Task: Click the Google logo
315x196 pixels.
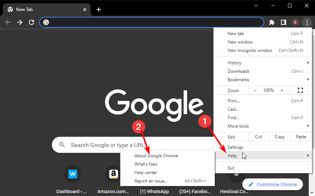Action: 154,105
